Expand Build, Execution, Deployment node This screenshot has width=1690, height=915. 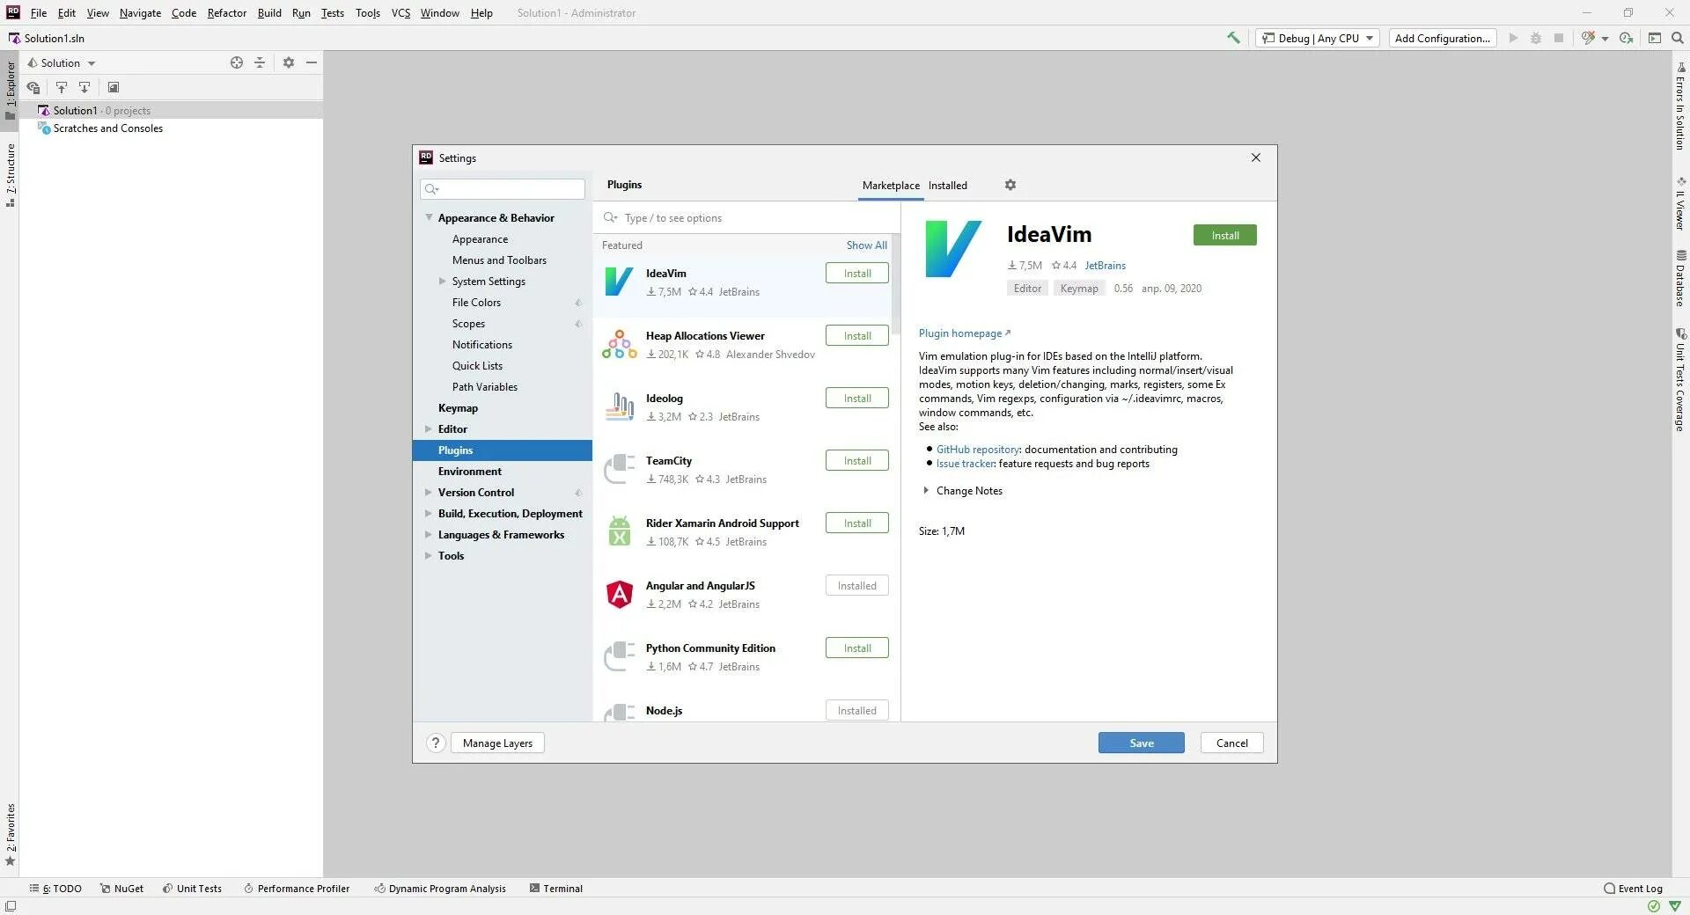[429, 513]
